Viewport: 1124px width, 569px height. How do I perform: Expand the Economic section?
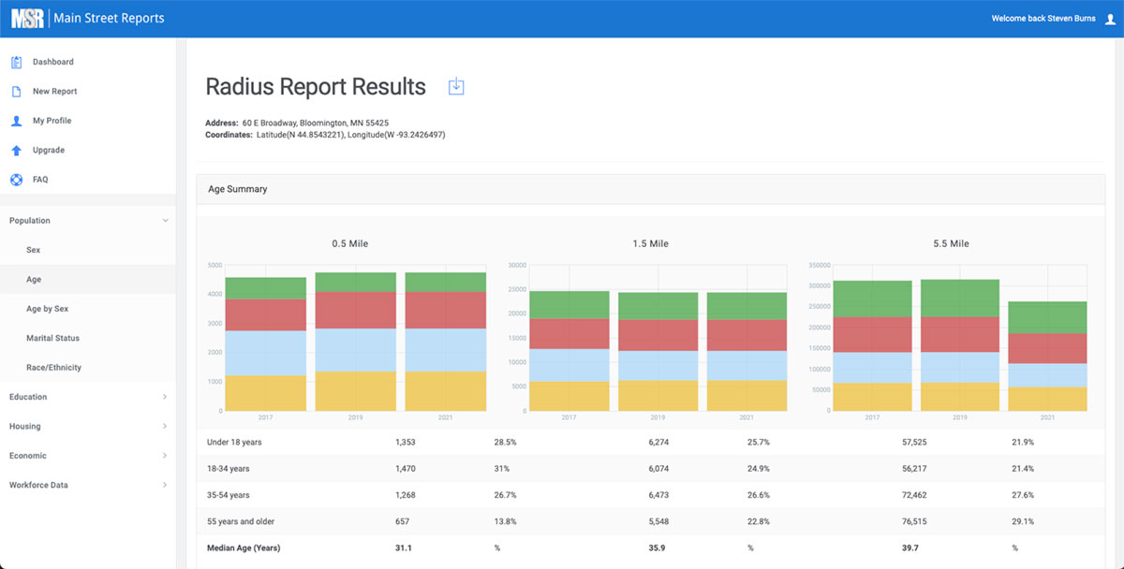(165, 456)
